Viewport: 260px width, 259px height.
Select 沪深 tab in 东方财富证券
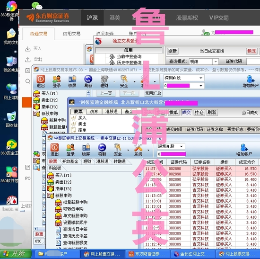92,18
